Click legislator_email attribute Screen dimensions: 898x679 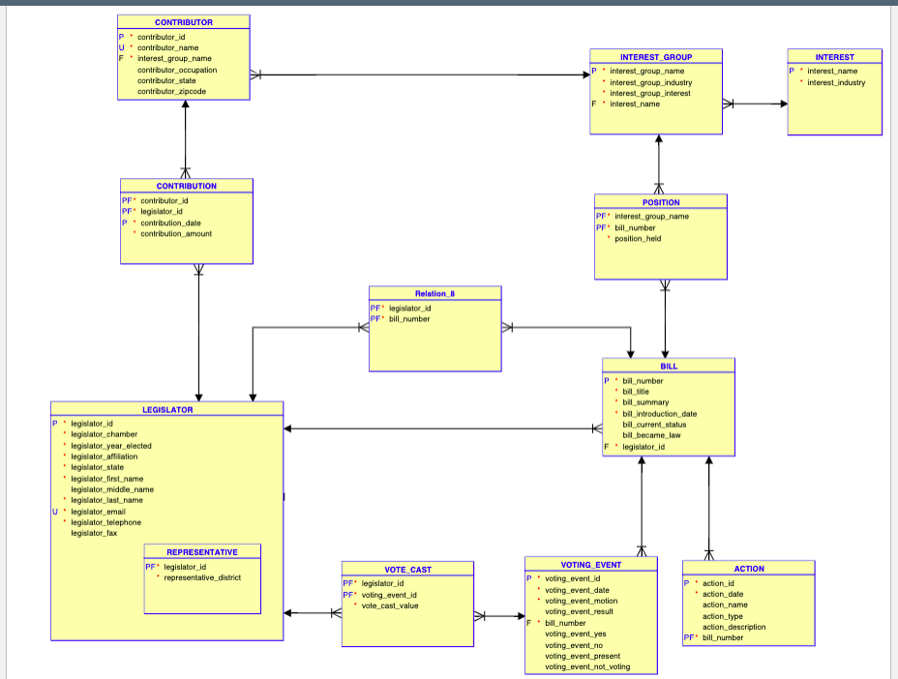point(98,512)
